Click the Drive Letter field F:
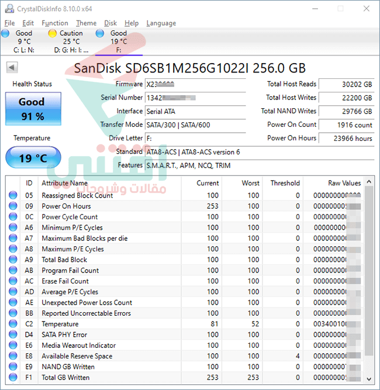380x390 pixels. [x=195, y=138]
